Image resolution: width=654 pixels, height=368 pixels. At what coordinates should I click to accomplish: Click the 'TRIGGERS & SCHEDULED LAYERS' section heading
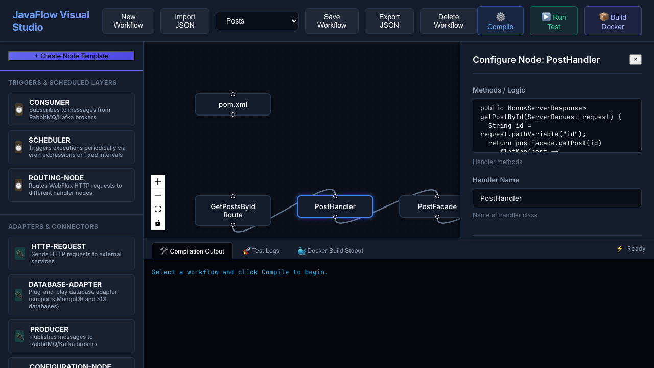tap(62, 83)
